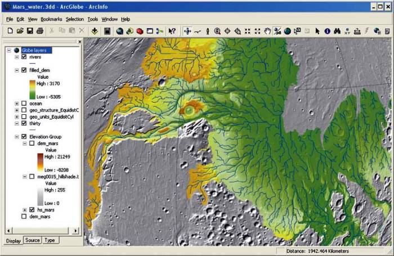Viewport: 394px width, 256px height.
Task: Uncheck the rivers layer checkbox
Action: [24, 57]
